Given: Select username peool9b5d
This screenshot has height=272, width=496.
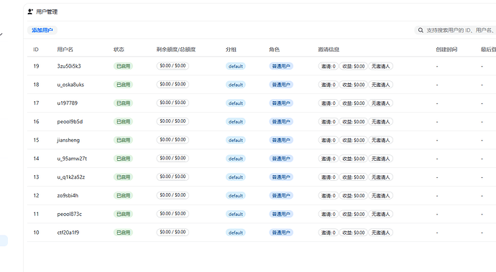Looking at the screenshot, I should (x=70, y=121).
